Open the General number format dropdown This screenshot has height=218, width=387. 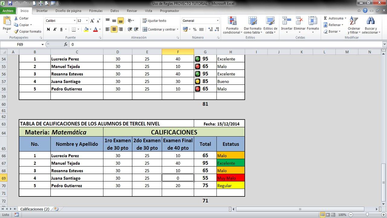click(217, 21)
